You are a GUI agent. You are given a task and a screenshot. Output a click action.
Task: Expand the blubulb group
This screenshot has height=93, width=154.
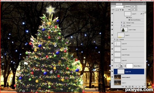click(x=115, y=39)
